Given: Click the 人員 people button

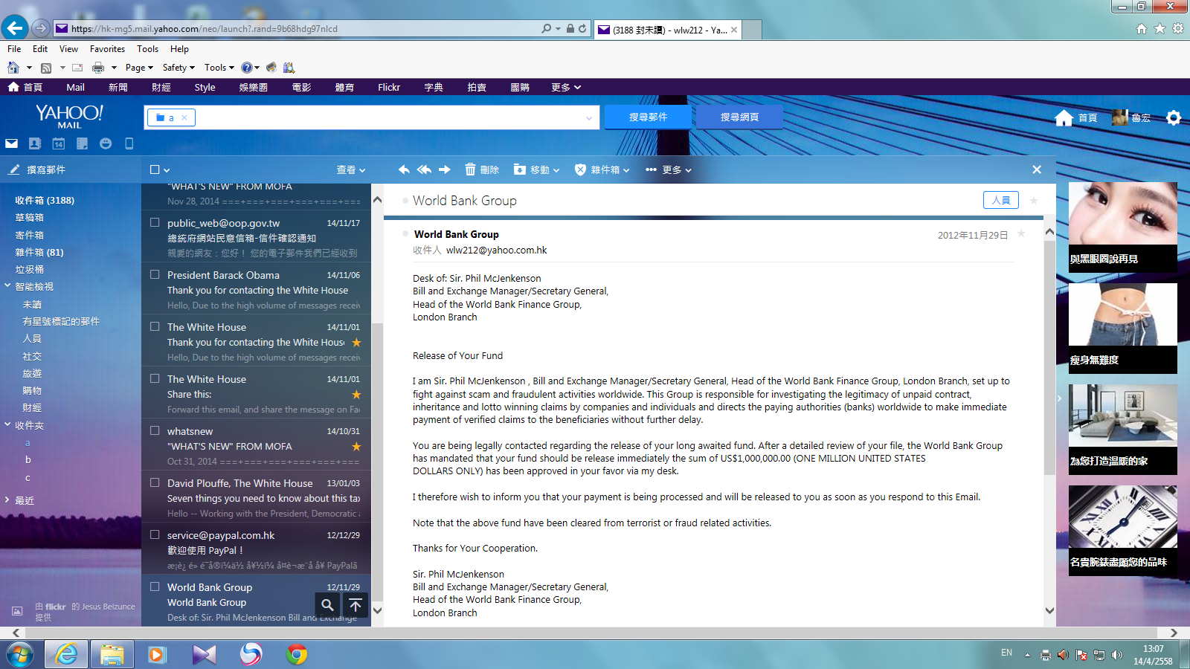Looking at the screenshot, I should click(1001, 200).
